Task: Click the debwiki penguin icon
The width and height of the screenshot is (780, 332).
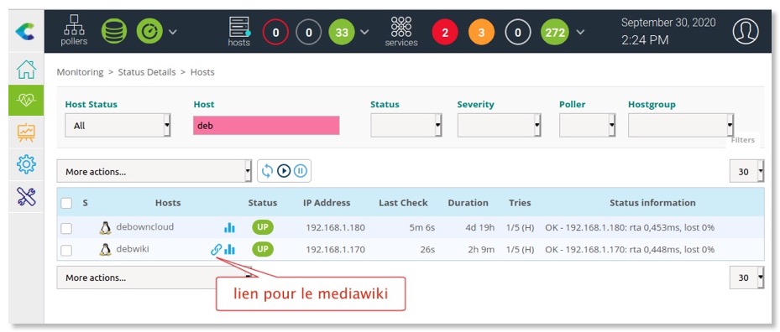Action: (x=105, y=250)
